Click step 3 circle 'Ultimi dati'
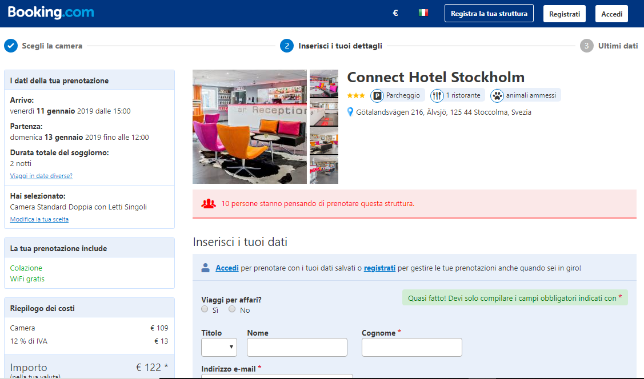 [x=586, y=46]
